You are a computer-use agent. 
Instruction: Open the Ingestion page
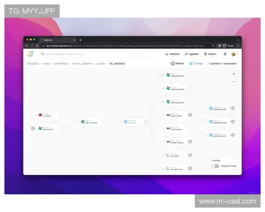192,54
